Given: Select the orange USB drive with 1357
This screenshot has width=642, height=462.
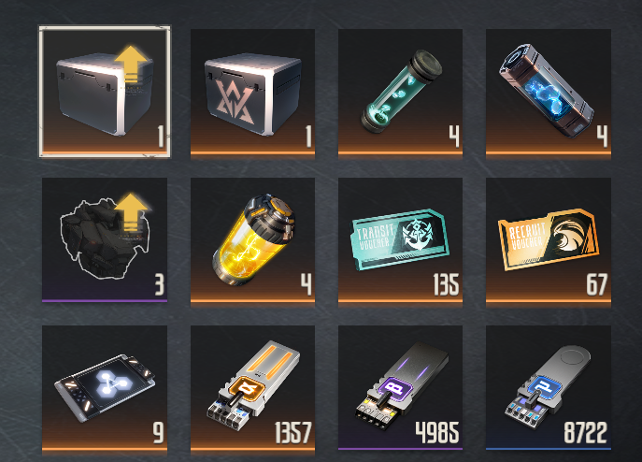Looking at the screenshot, I should pos(252,389).
